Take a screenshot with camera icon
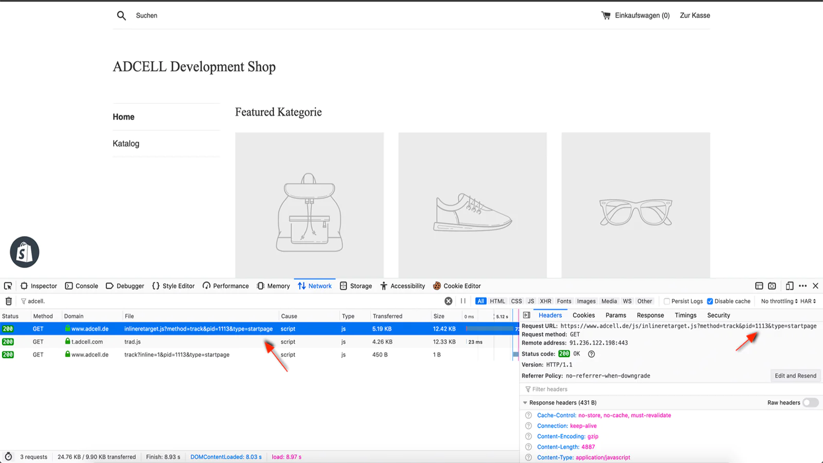823x463 pixels. coord(772,286)
